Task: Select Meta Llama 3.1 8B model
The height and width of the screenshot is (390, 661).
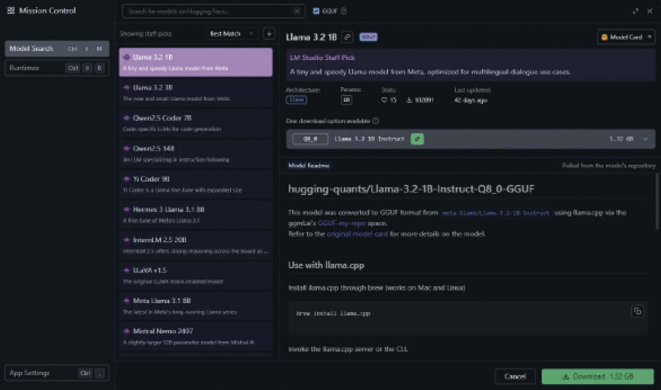Action: (x=195, y=306)
